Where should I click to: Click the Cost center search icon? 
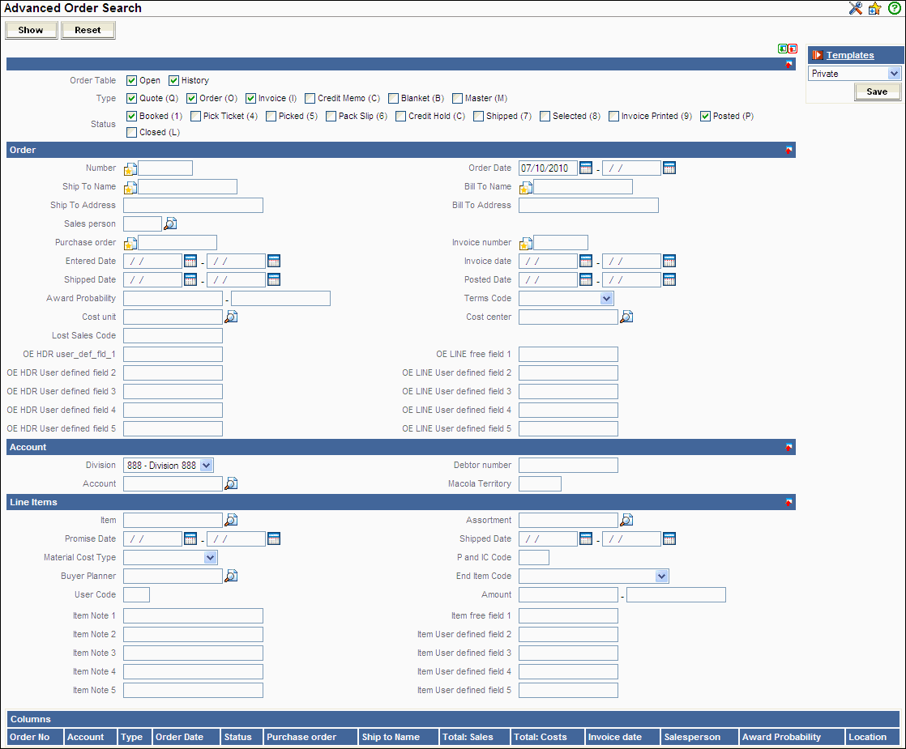(x=626, y=317)
